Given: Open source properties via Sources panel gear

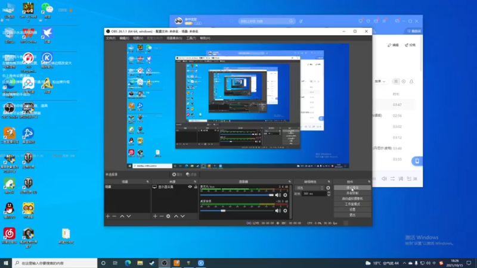Looking at the screenshot, I should tap(168, 216).
